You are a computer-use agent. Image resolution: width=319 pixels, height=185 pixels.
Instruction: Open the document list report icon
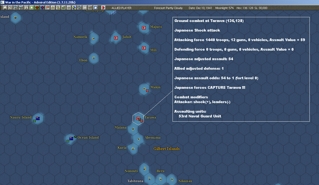click(x=10, y=8)
